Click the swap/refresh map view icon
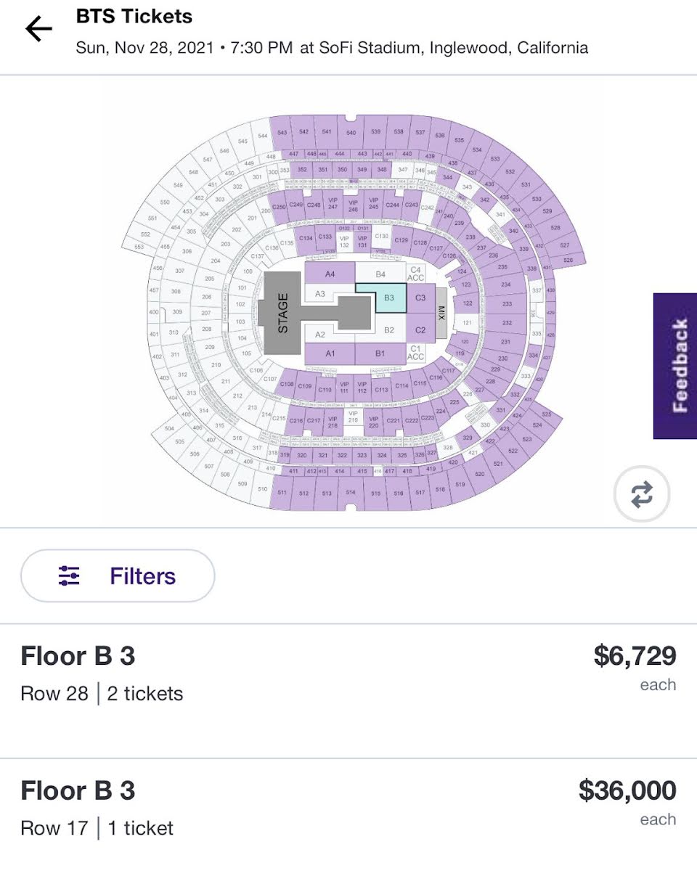 (x=641, y=494)
